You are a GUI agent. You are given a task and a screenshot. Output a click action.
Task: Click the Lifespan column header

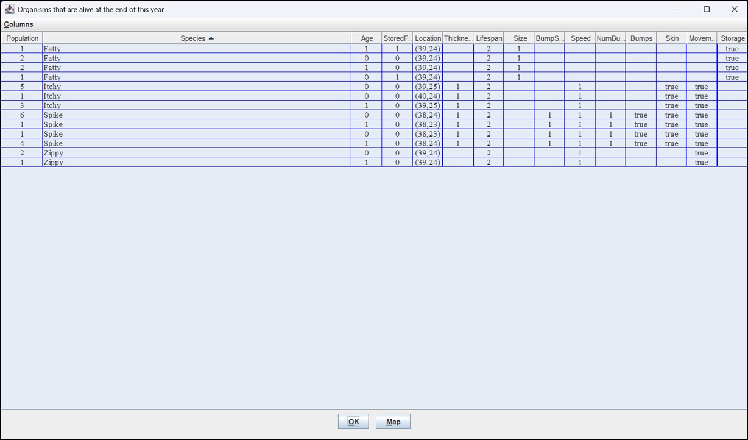tap(489, 38)
